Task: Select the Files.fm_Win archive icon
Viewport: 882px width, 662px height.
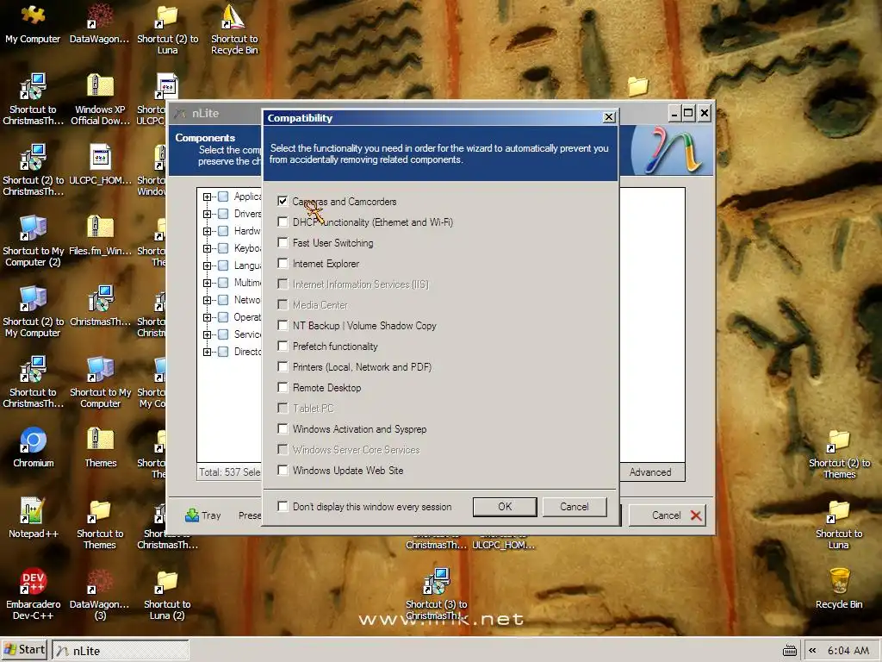Action: tap(100, 235)
